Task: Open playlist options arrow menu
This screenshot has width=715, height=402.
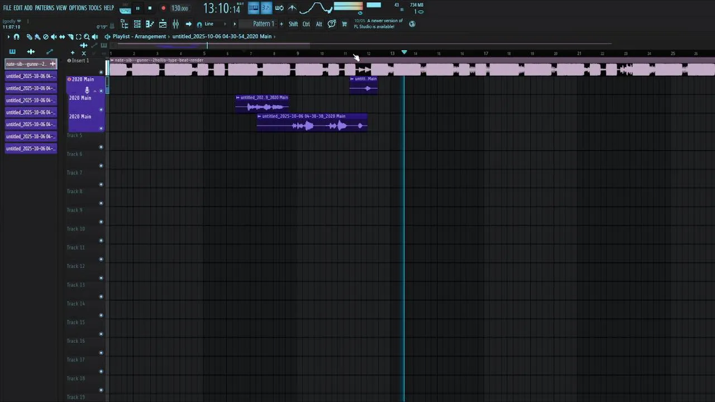Action: point(8,36)
